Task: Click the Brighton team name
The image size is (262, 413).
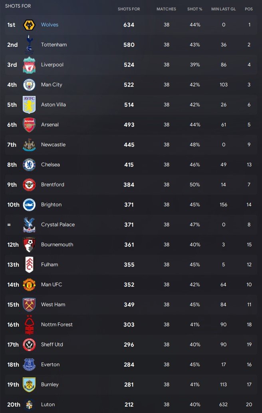Action: point(51,205)
